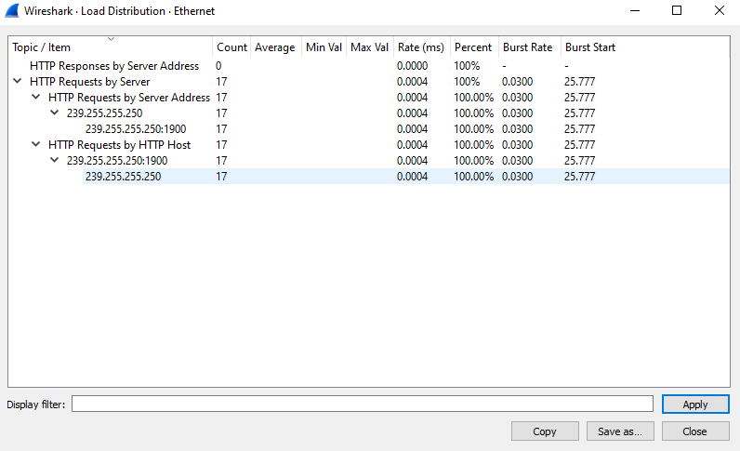The height and width of the screenshot is (451, 740).
Task: Copy the statistics to clipboard
Action: (545, 431)
